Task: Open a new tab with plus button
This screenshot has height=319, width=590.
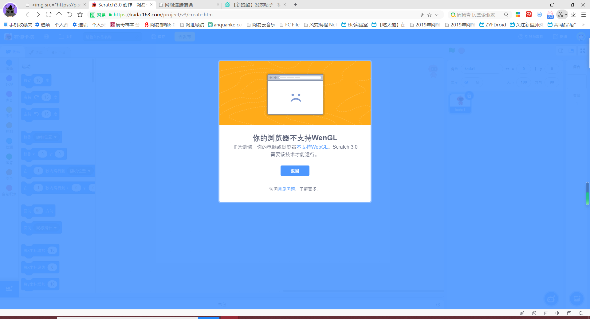Action: [295, 5]
